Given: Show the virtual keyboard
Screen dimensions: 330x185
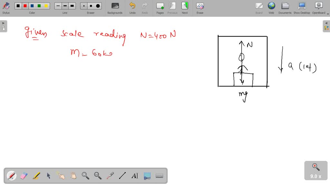Looking at the screenshot, I should (x=159, y=176).
